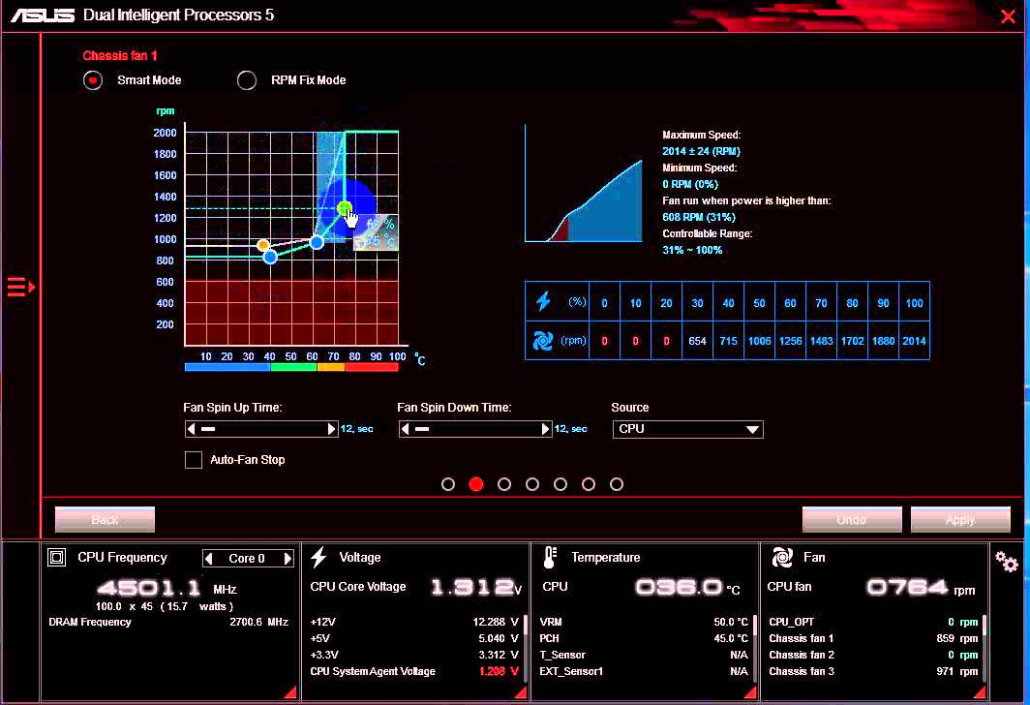Image resolution: width=1030 pixels, height=705 pixels.
Task: Click the Chassis fan 1 859 rpm row
Action: click(873, 638)
